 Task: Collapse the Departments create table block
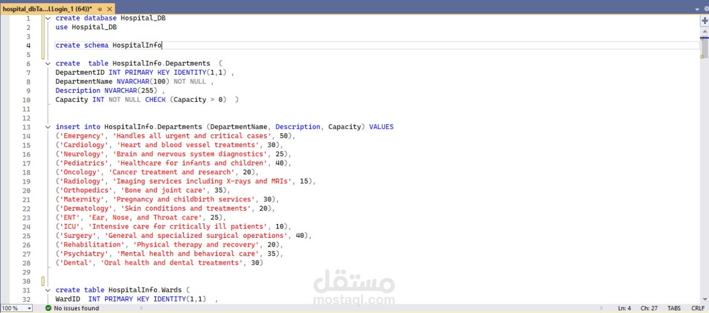click(48, 64)
